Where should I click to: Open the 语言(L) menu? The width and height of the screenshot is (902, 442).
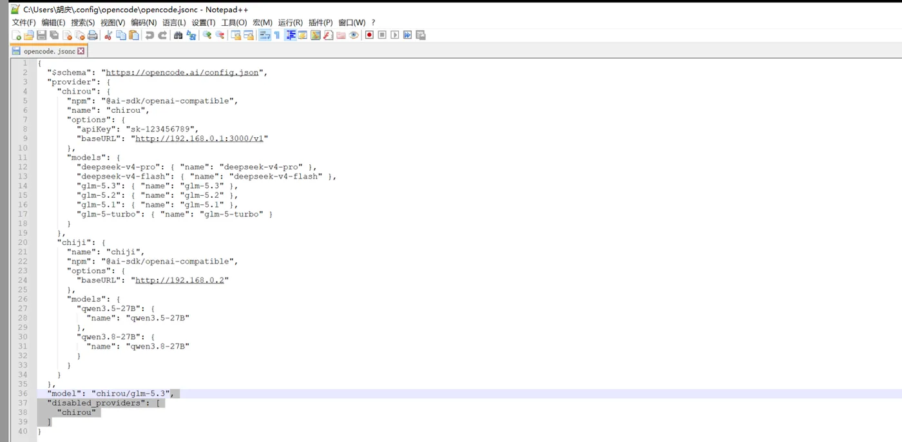(174, 23)
